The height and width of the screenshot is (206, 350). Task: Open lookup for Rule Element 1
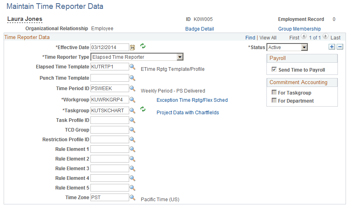(132, 149)
